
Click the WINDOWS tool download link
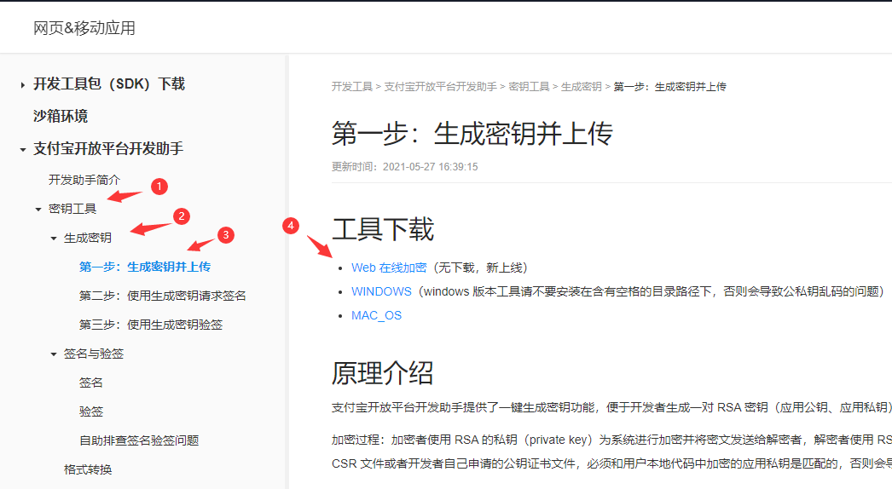coord(381,291)
